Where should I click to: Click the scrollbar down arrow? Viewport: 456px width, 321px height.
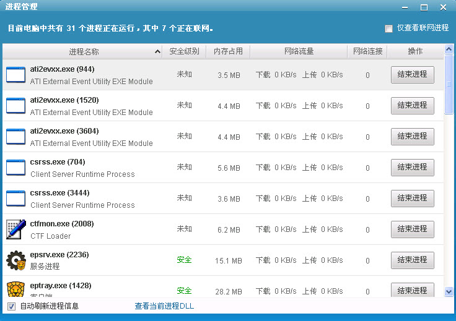449,291
